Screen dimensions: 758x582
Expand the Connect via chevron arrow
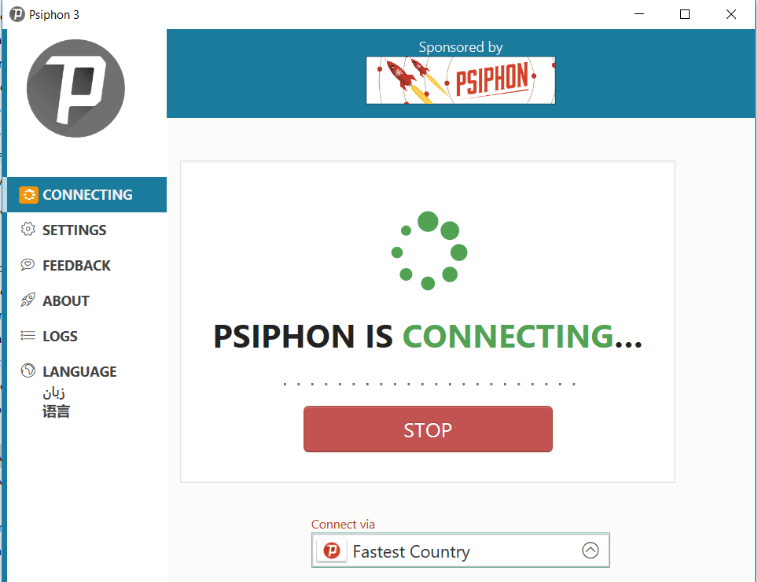(591, 550)
